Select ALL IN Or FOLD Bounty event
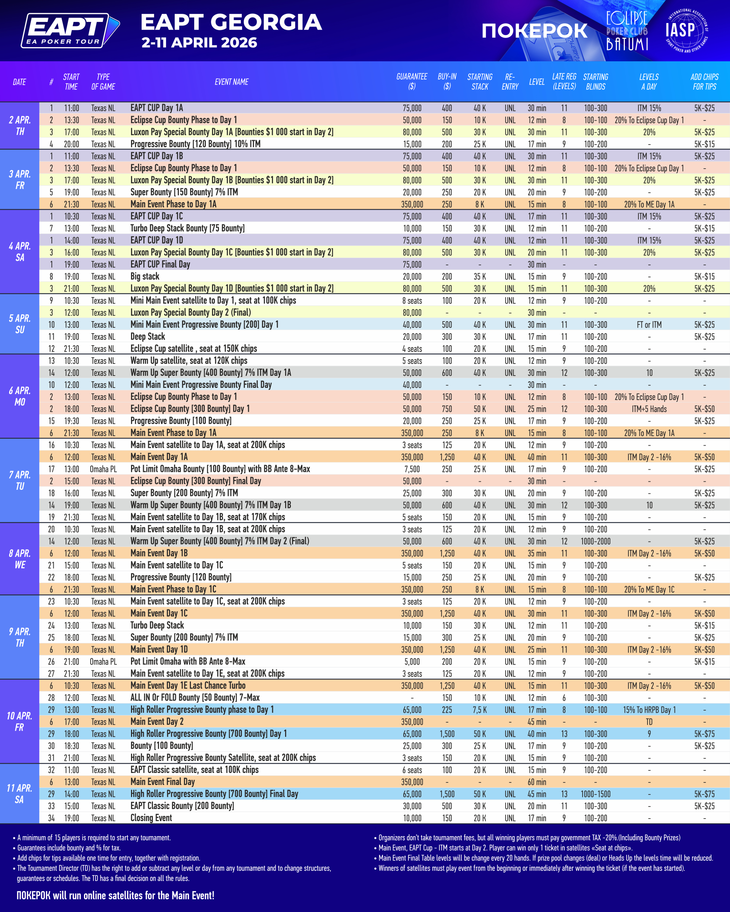 pos(195,697)
